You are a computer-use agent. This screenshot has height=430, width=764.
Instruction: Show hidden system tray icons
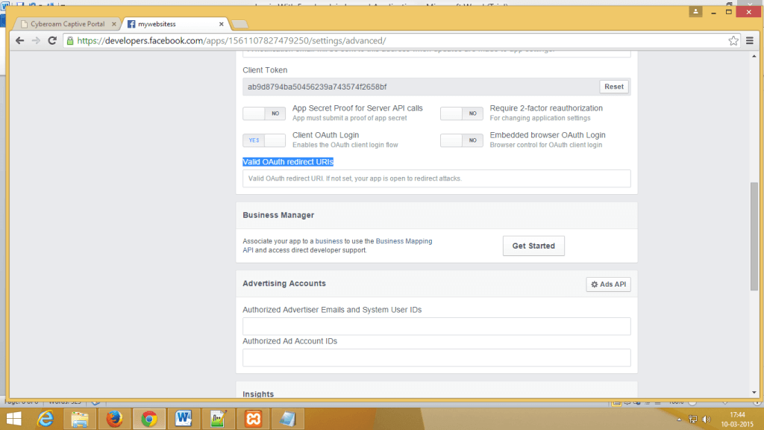(x=679, y=420)
